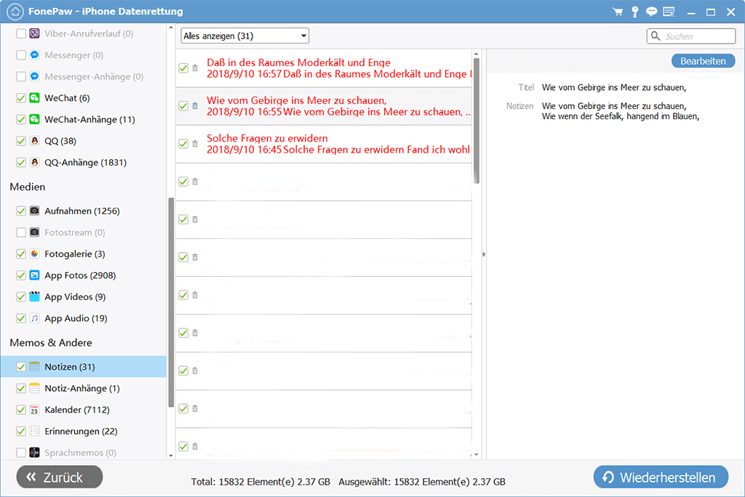
Task: Select Fotogalerie (3) category
Action: pyautogui.click(x=84, y=254)
